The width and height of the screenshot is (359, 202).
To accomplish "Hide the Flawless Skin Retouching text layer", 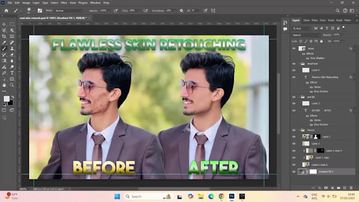I will coord(294,78).
